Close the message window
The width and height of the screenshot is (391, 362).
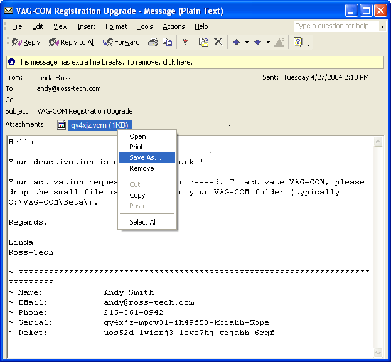coord(381,11)
